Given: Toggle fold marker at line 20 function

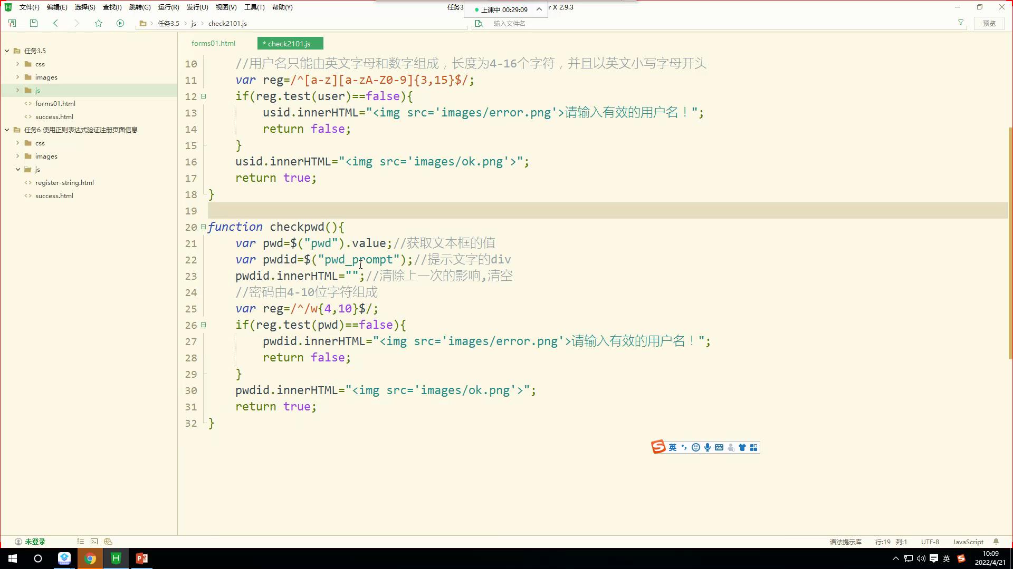Looking at the screenshot, I should click(204, 227).
